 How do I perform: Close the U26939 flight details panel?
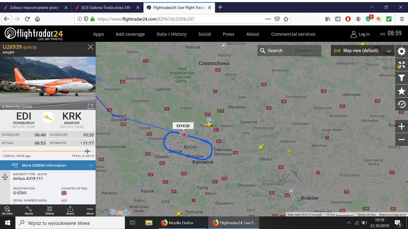pyautogui.click(x=91, y=47)
